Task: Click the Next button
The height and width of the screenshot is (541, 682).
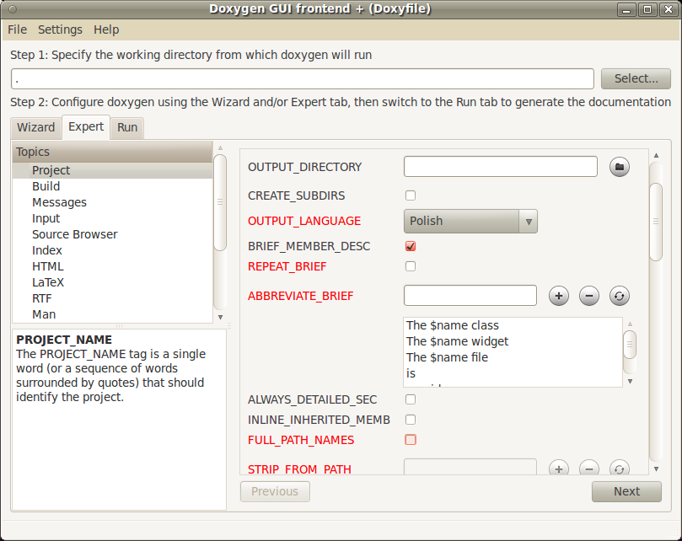Action: coord(626,491)
